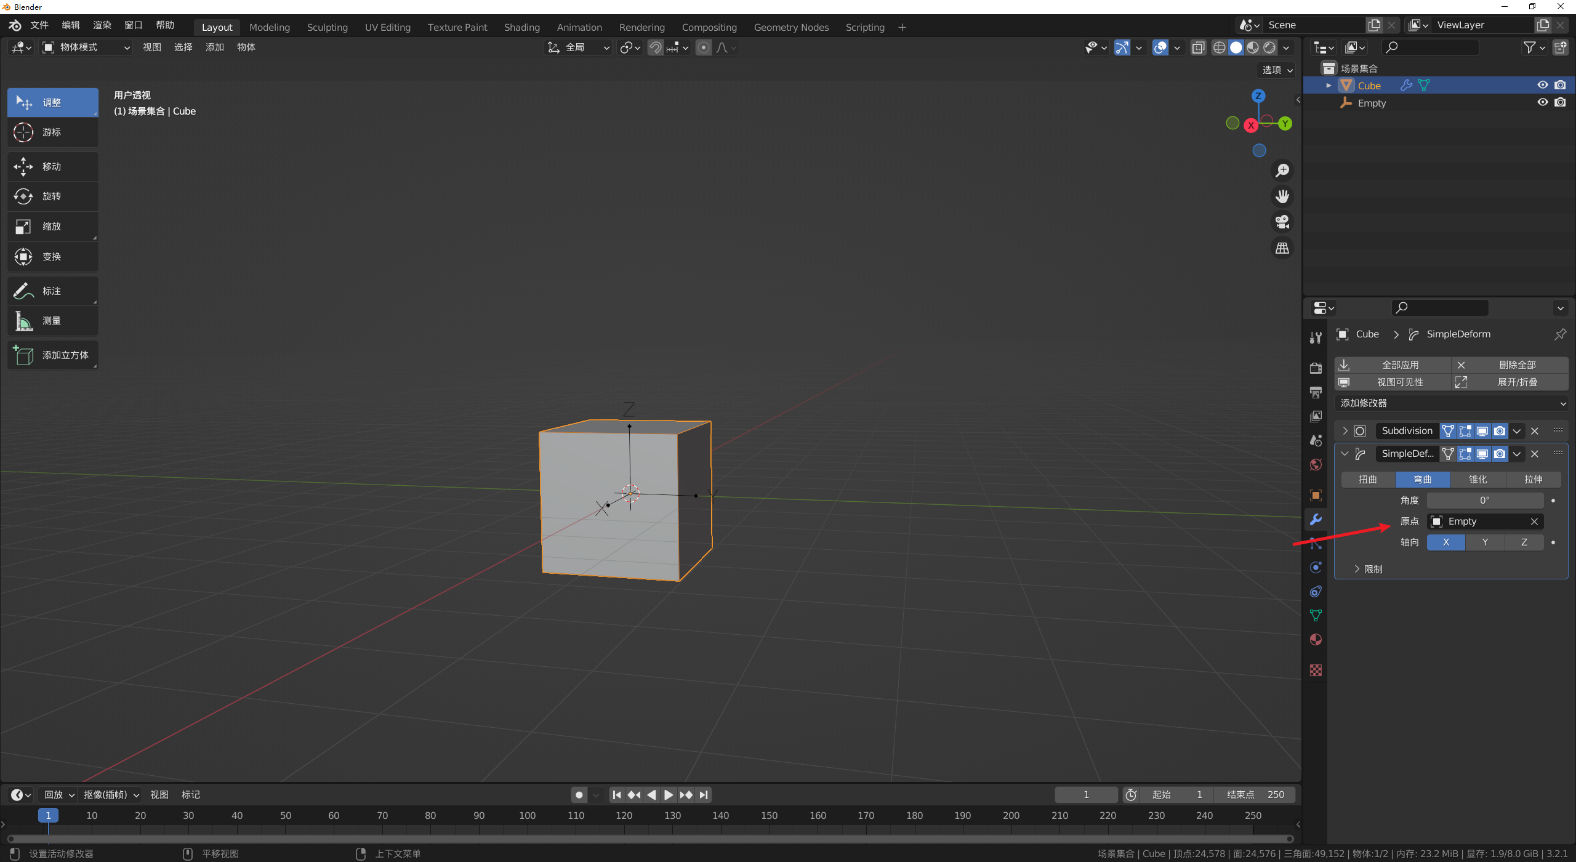Expand the Subdivision modifier panel
This screenshot has height=862, width=1576.
pyautogui.click(x=1345, y=431)
